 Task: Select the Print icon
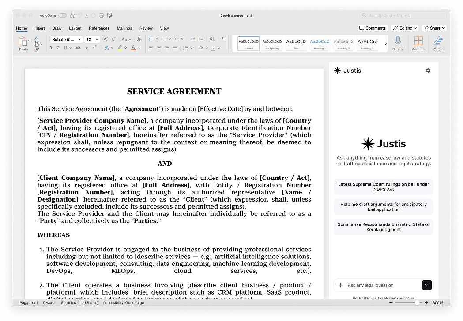102,15
